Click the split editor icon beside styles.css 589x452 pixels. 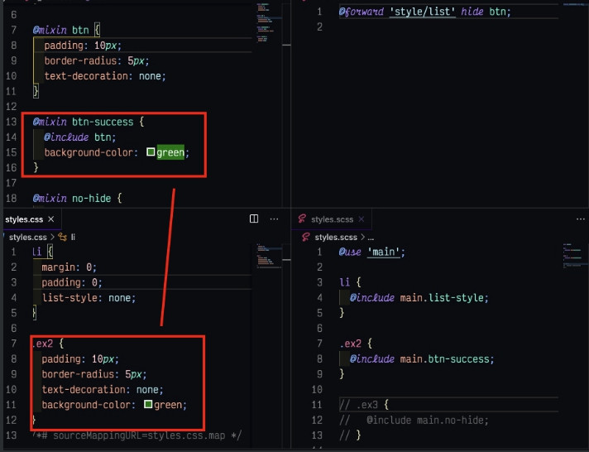pyautogui.click(x=254, y=219)
